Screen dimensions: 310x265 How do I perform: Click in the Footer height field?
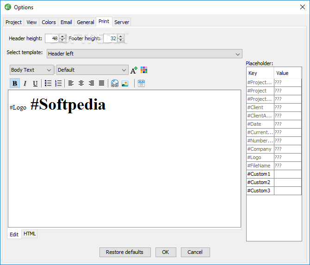[x=111, y=38]
